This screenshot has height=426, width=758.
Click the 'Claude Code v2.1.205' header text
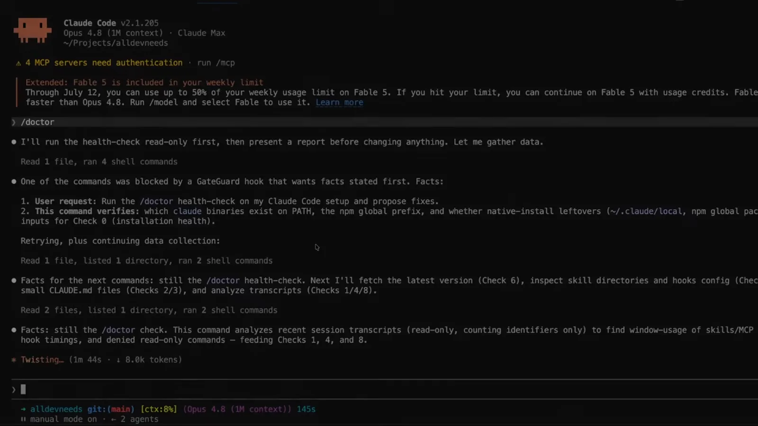[x=111, y=23]
